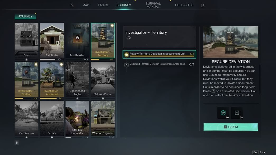Click the Mod Master emblem icon
Viewport: 276px width, 155px height.
(78, 37)
